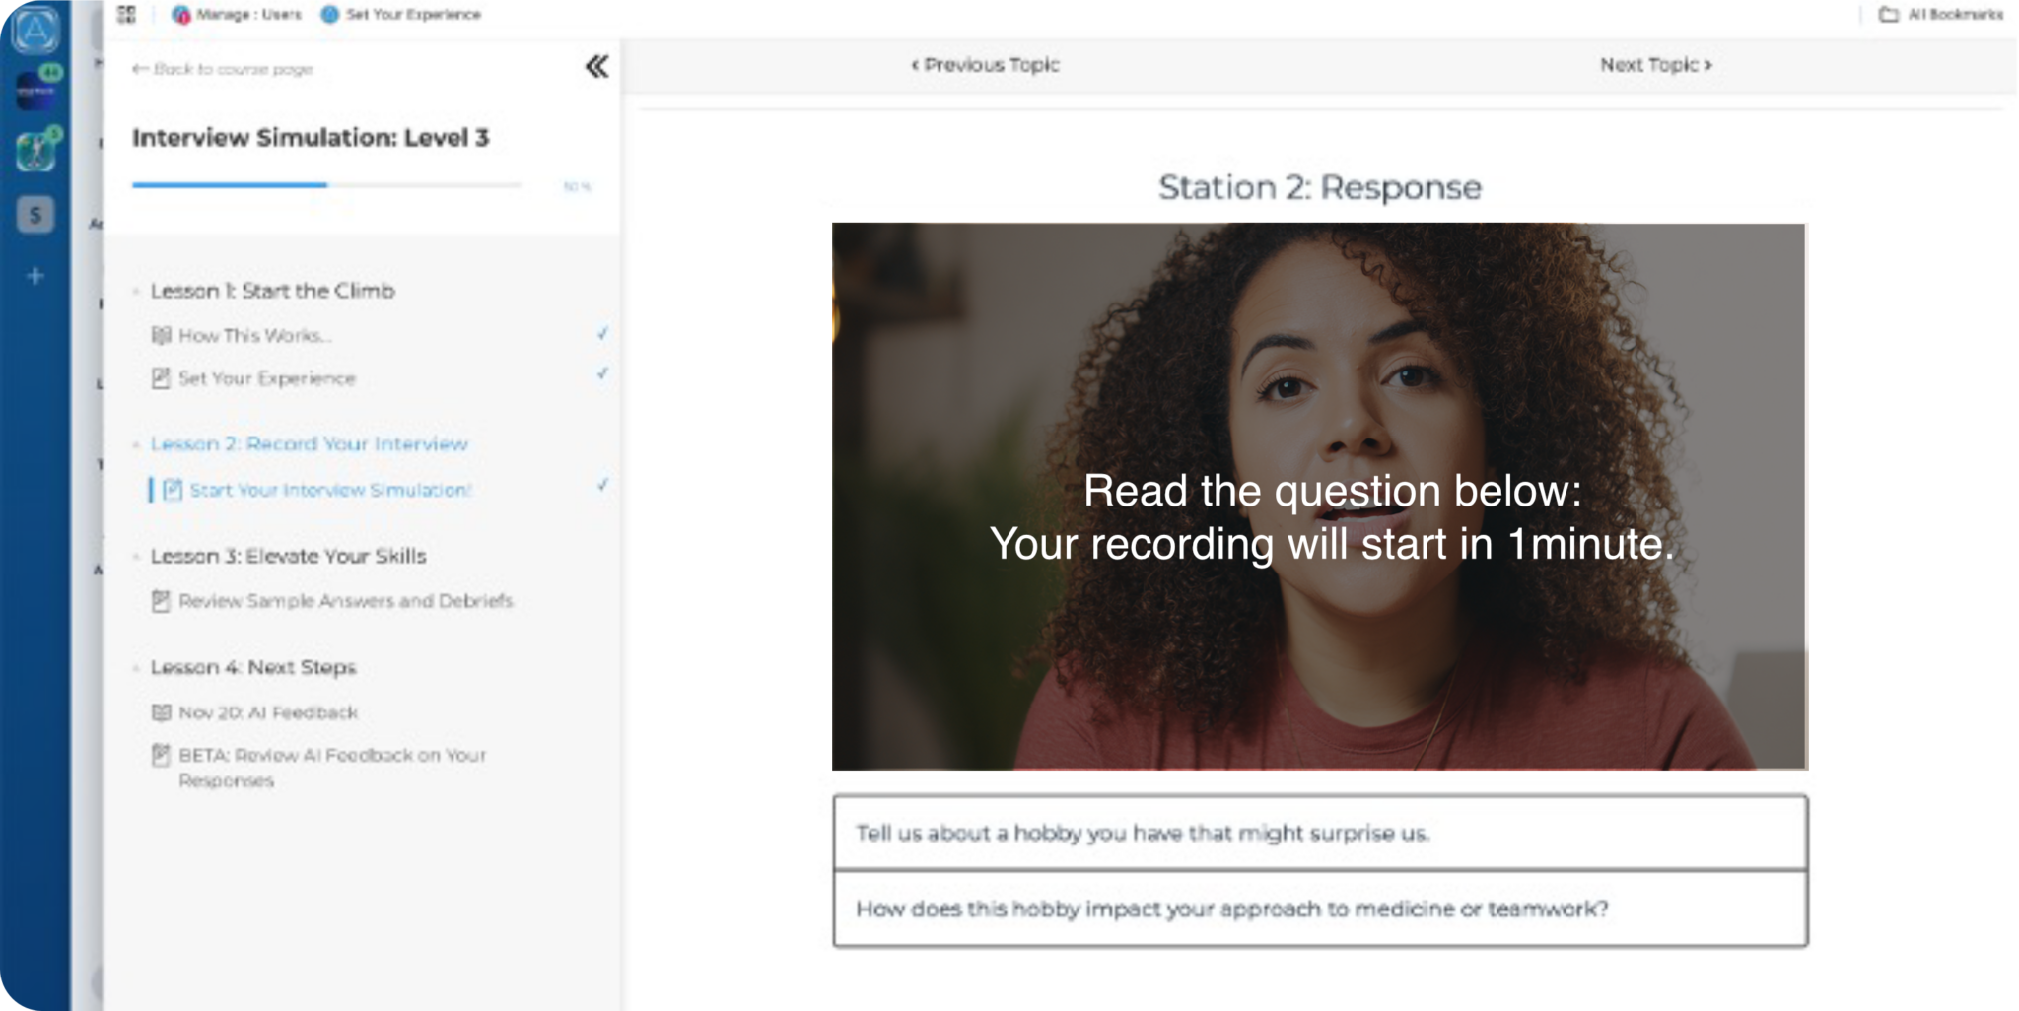
Task: Click the 'A' logo icon in left rail
Action: point(35,30)
